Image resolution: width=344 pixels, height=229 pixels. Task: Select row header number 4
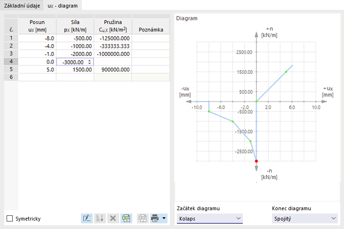coord(11,62)
